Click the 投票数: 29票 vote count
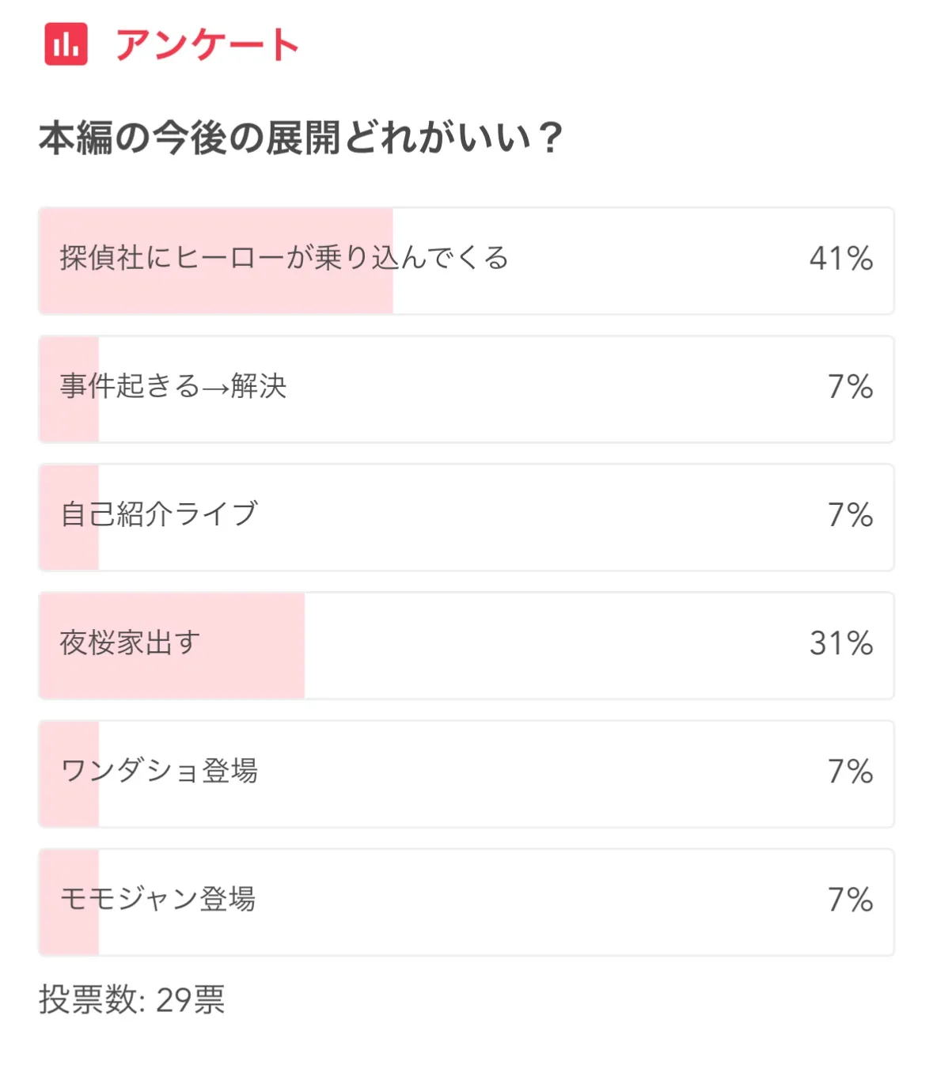Screen dimensions: 933x1069 [132, 1000]
